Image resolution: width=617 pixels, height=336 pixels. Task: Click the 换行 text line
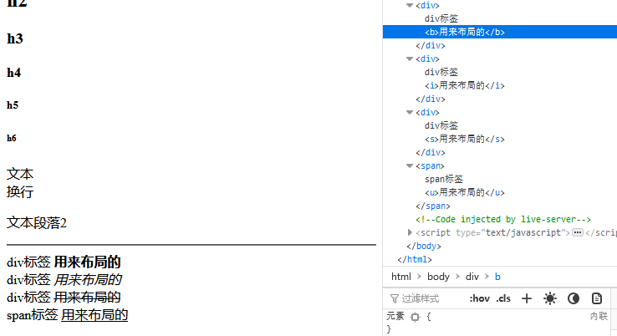[x=20, y=192]
